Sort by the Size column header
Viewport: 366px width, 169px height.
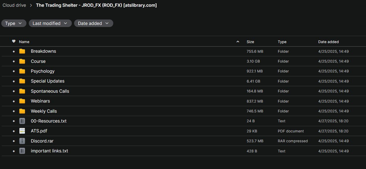pyautogui.click(x=250, y=42)
